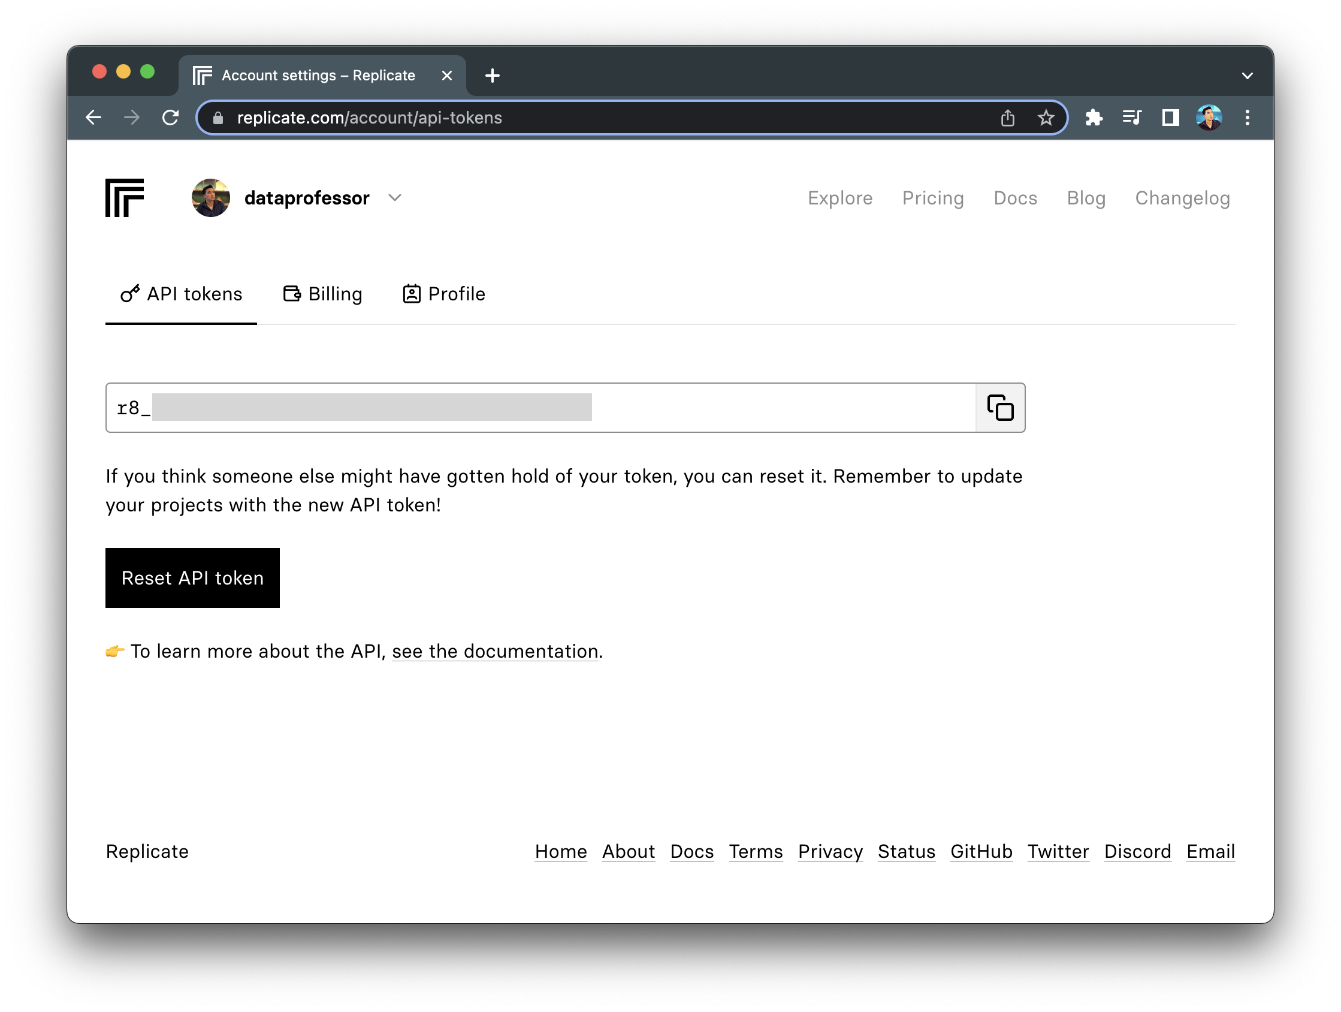The height and width of the screenshot is (1012, 1341).
Task: Open Pricing in the top navigation
Action: (x=932, y=198)
